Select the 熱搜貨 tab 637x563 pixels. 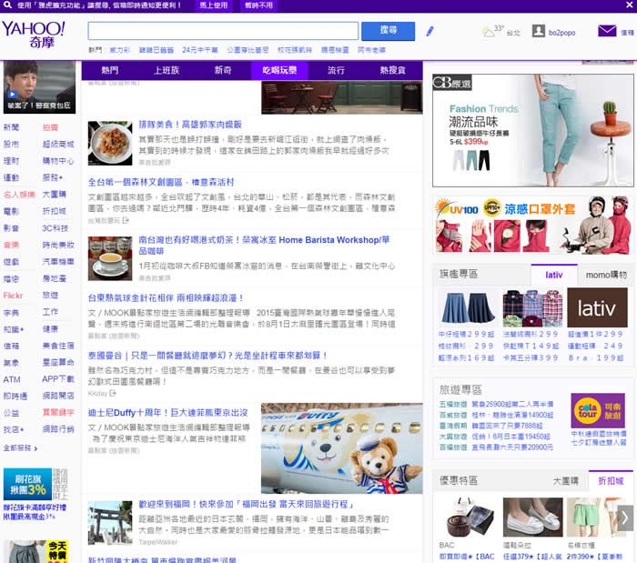coord(392,70)
